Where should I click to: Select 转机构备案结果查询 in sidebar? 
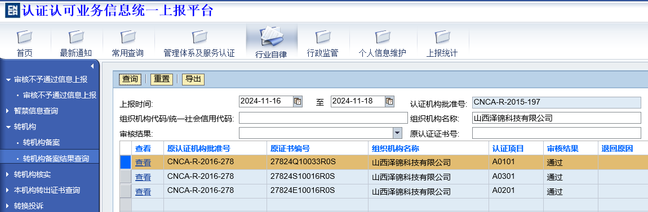[56, 159]
